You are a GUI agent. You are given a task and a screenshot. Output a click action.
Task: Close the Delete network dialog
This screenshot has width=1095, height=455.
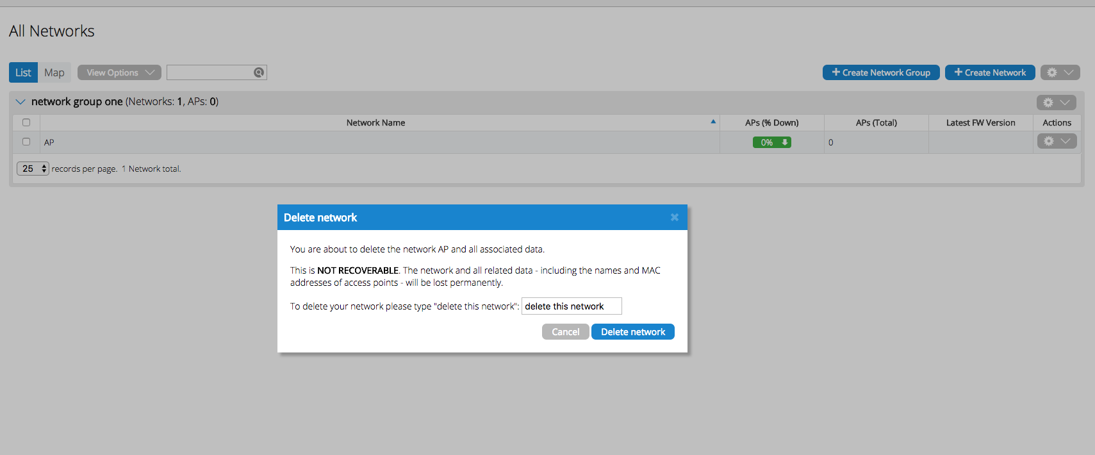(674, 217)
